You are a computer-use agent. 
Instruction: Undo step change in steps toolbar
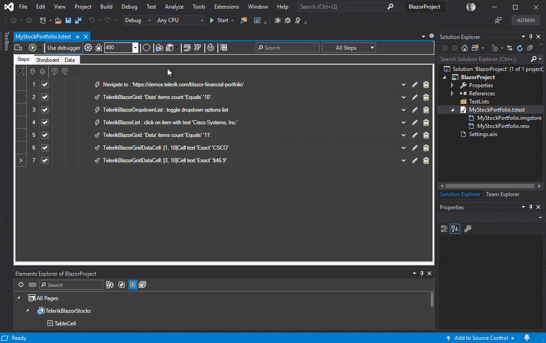[54, 71]
